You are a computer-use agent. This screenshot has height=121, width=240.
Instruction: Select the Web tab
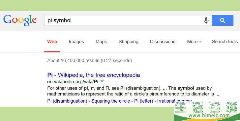[52, 42]
